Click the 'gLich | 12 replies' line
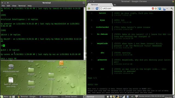The width and height of the screenshot is (175, 98). click(10, 50)
